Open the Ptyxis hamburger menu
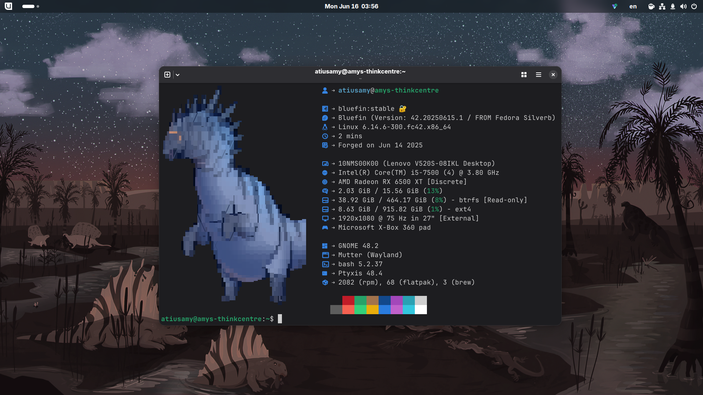 [x=539, y=75]
